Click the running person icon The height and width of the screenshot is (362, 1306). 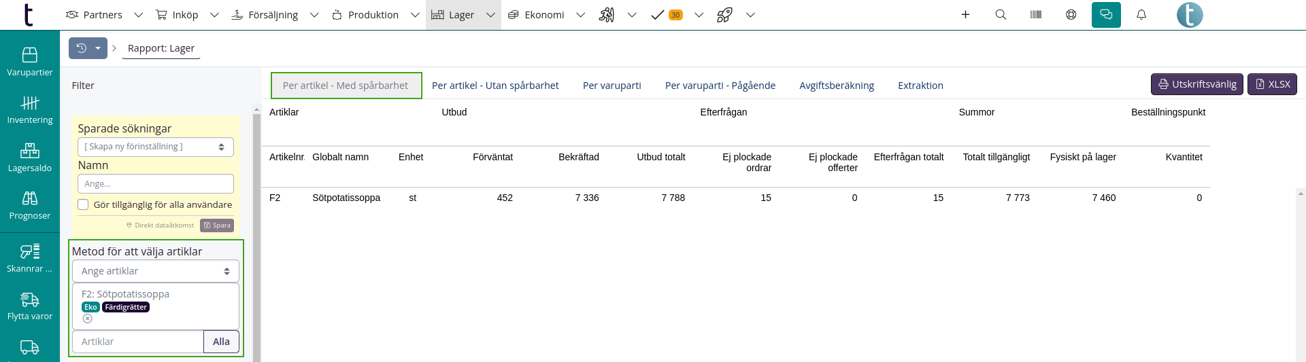607,15
